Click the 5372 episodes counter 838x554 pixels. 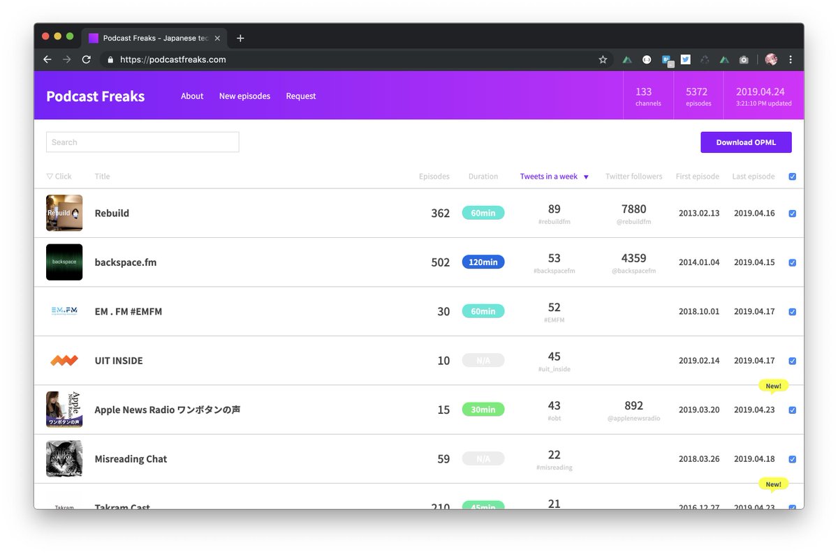coord(698,96)
